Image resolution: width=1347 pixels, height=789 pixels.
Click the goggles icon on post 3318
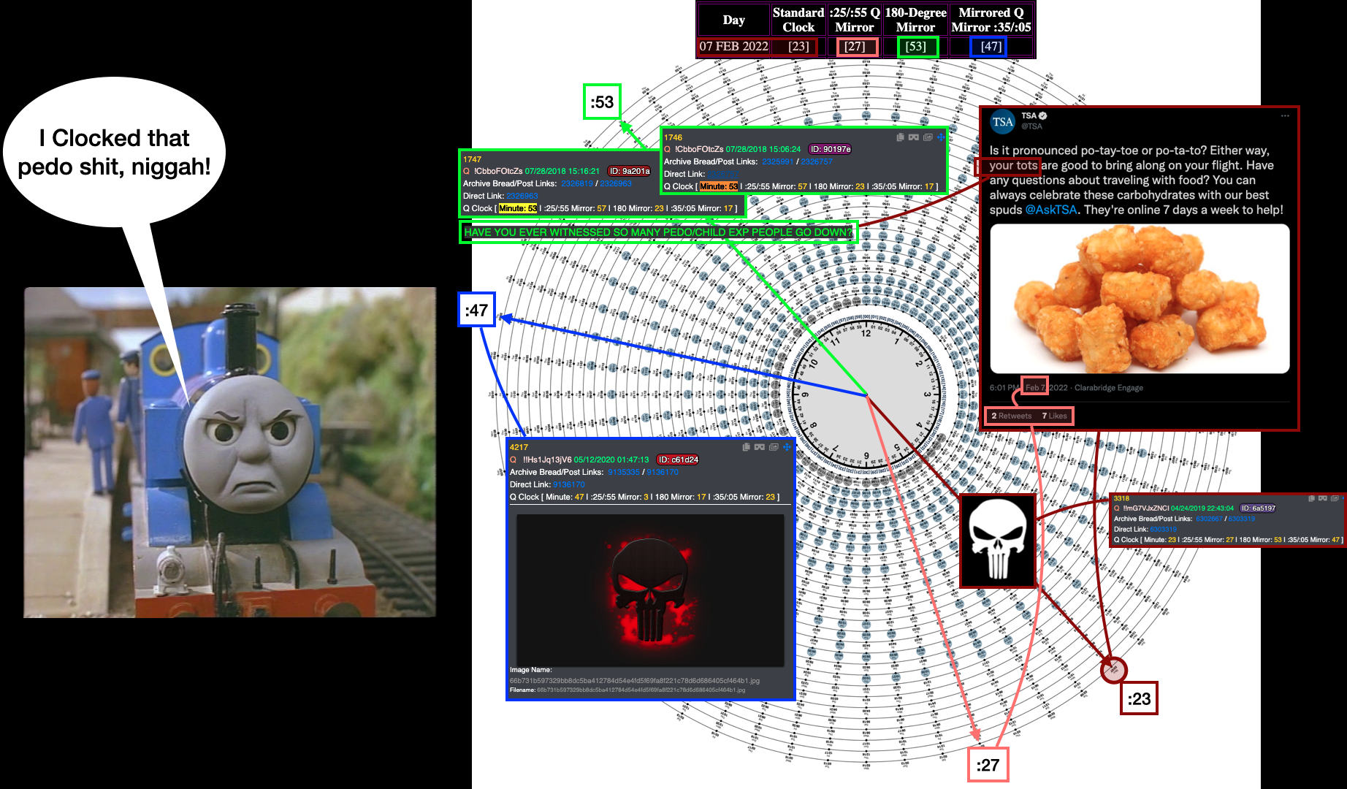(1322, 498)
